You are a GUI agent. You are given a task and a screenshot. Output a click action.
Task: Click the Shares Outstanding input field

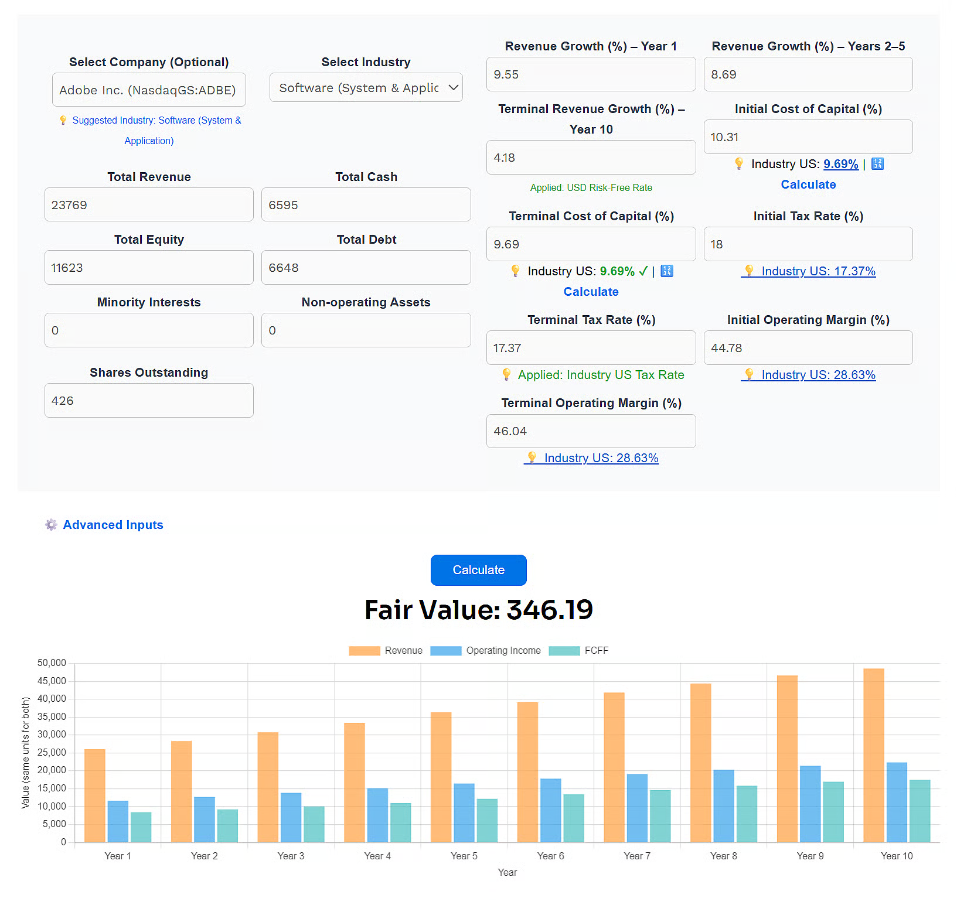tap(149, 401)
